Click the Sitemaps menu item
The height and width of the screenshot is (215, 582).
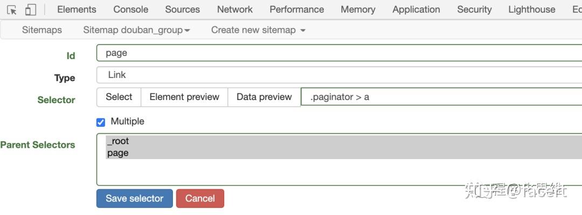click(42, 30)
